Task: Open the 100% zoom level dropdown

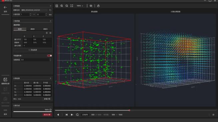Action: pos(80,6)
